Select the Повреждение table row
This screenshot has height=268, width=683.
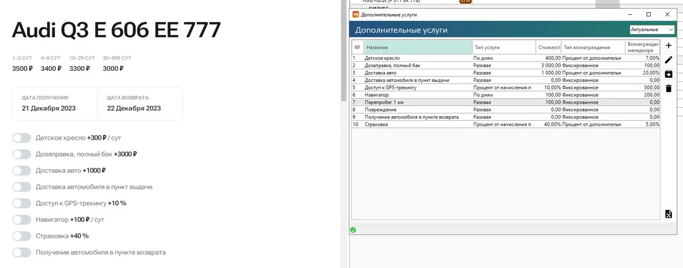point(506,110)
